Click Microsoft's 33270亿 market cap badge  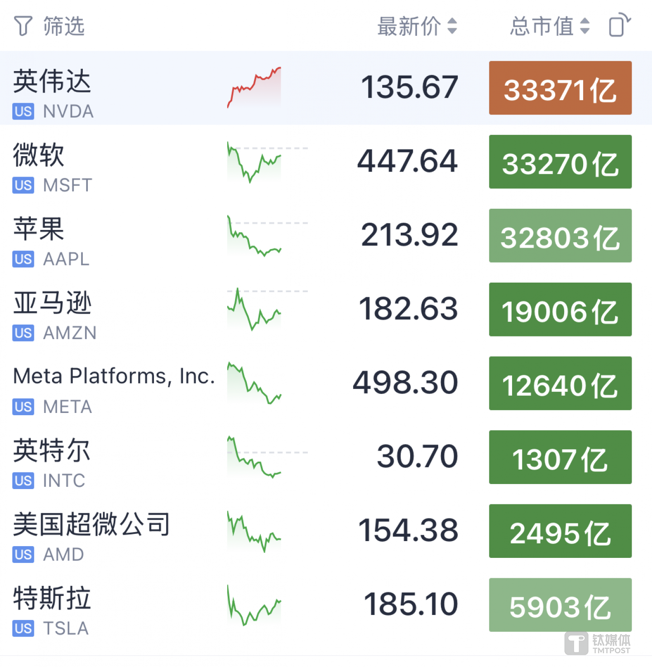(x=560, y=162)
